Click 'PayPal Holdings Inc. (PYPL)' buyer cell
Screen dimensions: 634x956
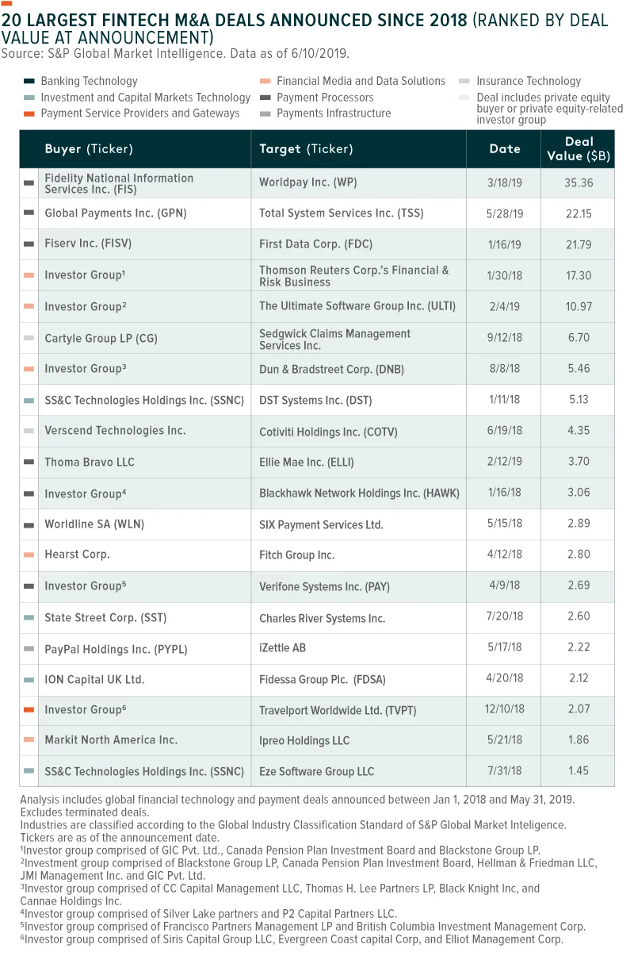116,649
